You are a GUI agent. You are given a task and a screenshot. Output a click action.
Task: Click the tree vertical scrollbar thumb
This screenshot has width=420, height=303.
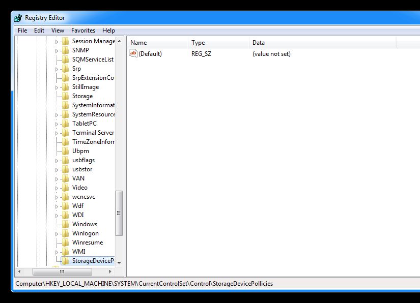pyautogui.click(x=119, y=213)
